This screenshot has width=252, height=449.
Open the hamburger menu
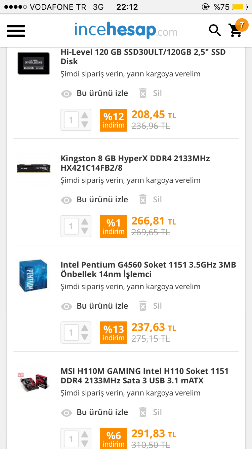click(x=16, y=31)
